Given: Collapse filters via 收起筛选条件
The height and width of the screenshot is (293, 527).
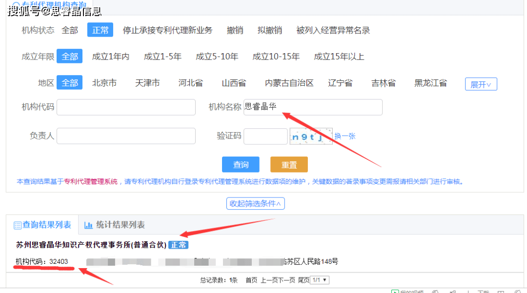Looking at the screenshot, I should point(255,203).
